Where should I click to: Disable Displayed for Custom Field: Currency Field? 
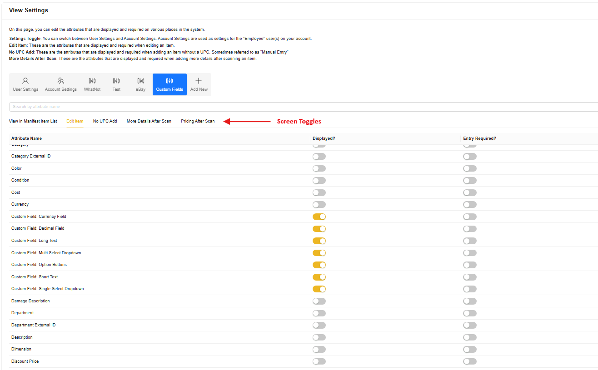(319, 217)
